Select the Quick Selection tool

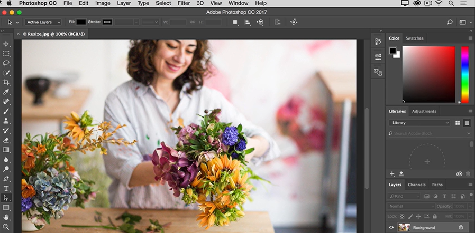click(6, 73)
